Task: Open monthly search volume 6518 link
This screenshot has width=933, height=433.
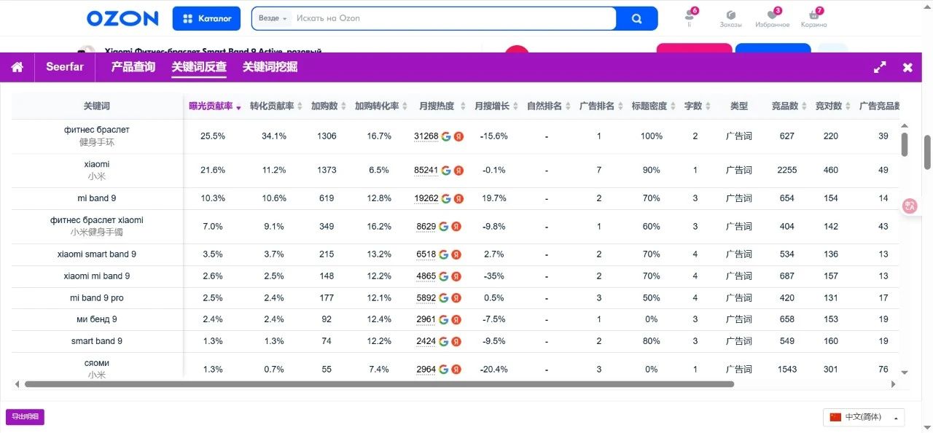Action: click(426, 254)
